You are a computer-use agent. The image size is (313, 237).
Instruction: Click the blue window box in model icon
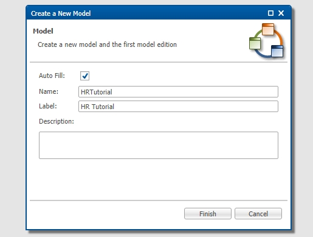click(x=277, y=51)
